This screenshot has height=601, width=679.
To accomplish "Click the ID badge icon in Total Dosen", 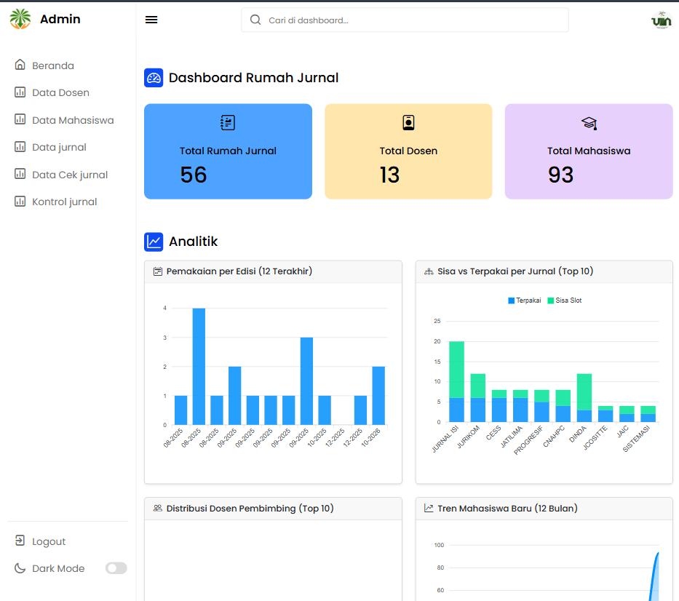I will 408,122.
